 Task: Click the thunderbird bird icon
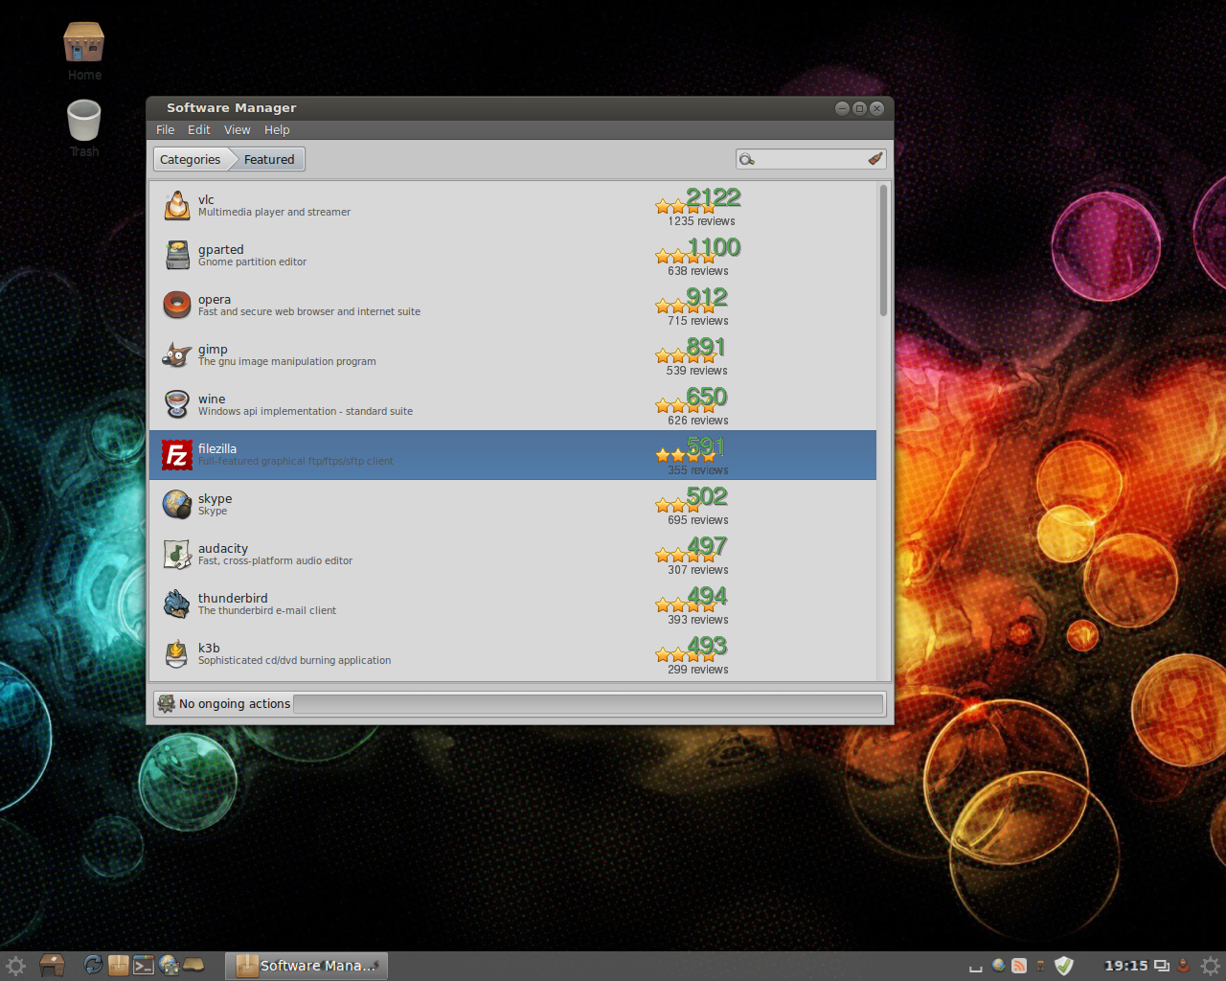pyautogui.click(x=177, y=604)
